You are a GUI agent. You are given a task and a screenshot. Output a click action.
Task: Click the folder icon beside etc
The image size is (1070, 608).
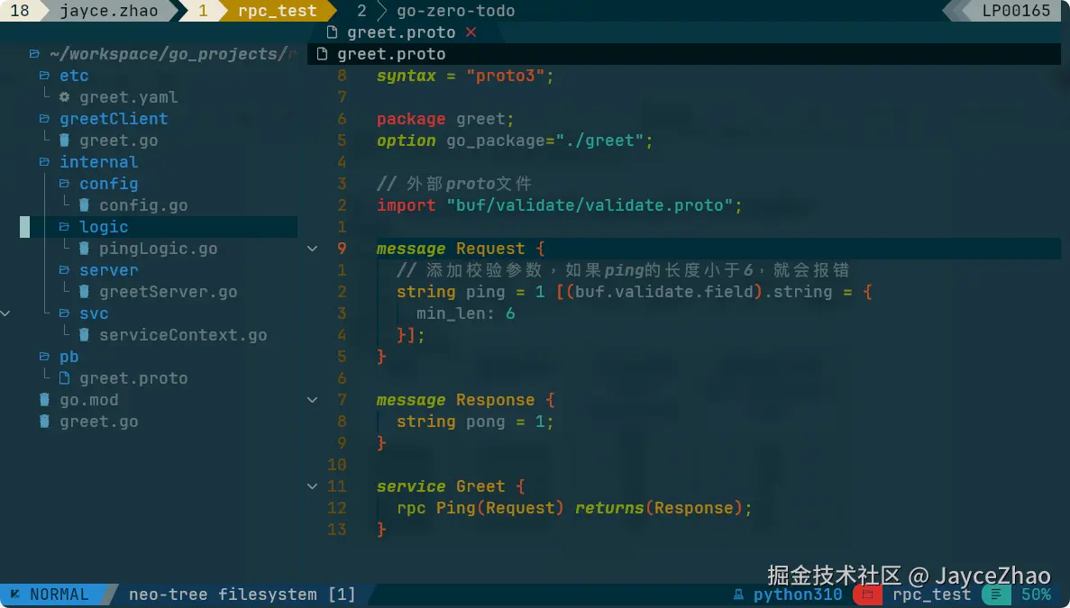[x=44, y=76]
